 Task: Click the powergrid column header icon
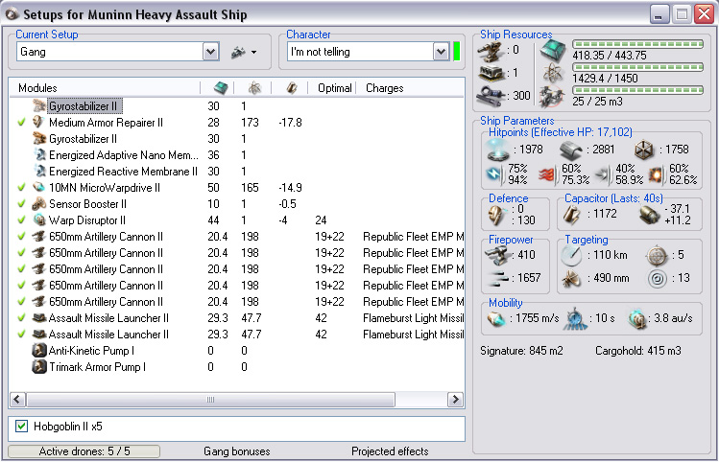coord(255,87)
